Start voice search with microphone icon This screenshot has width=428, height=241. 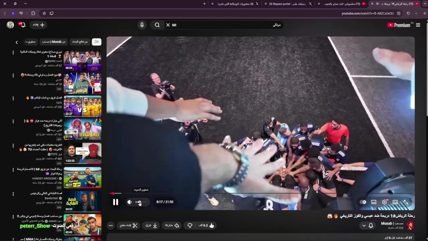click(x=142, y=25)
